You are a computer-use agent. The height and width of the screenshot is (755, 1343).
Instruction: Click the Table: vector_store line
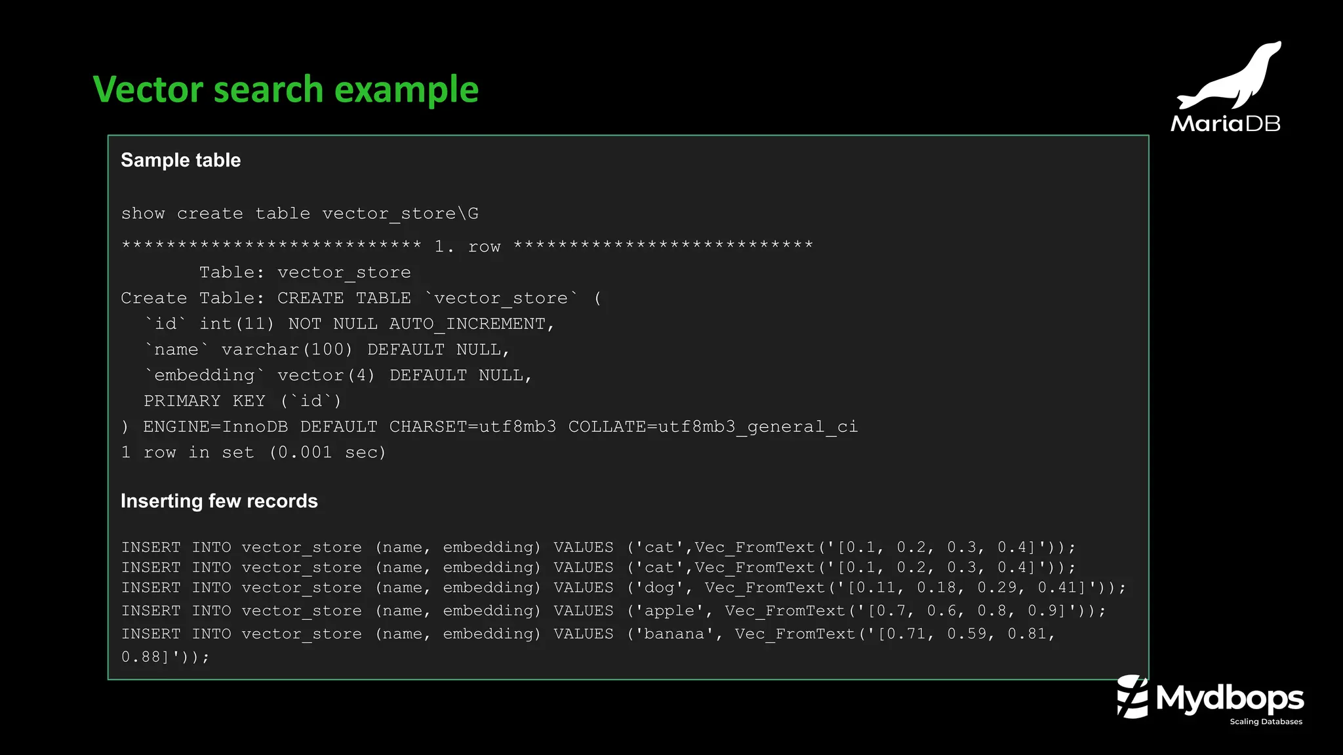click(305, 272)
